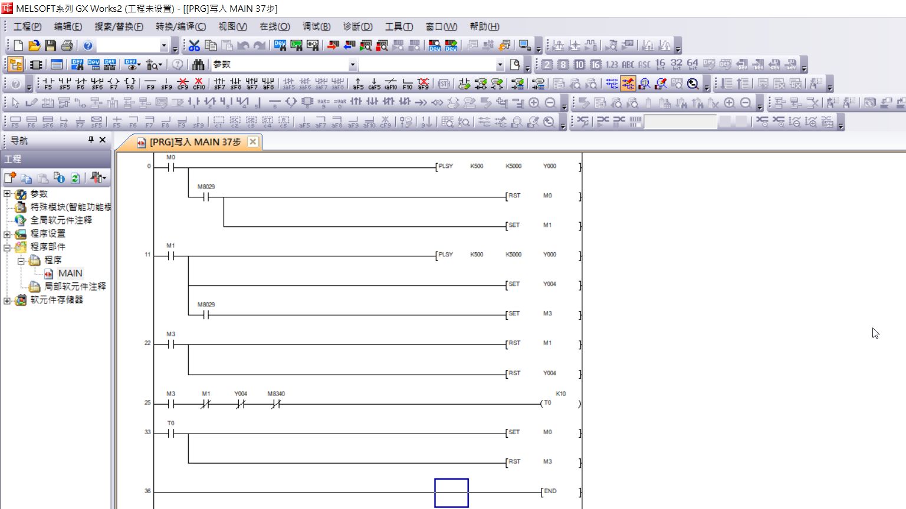This screenshot has height=509, width=906.
Task: Collapse the 程序部件 tree node
Action: coord(7,247)
